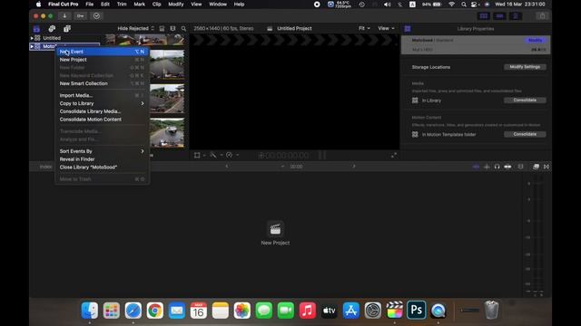
Task: Click the viewer timecode display
Action: click(284, 156)
